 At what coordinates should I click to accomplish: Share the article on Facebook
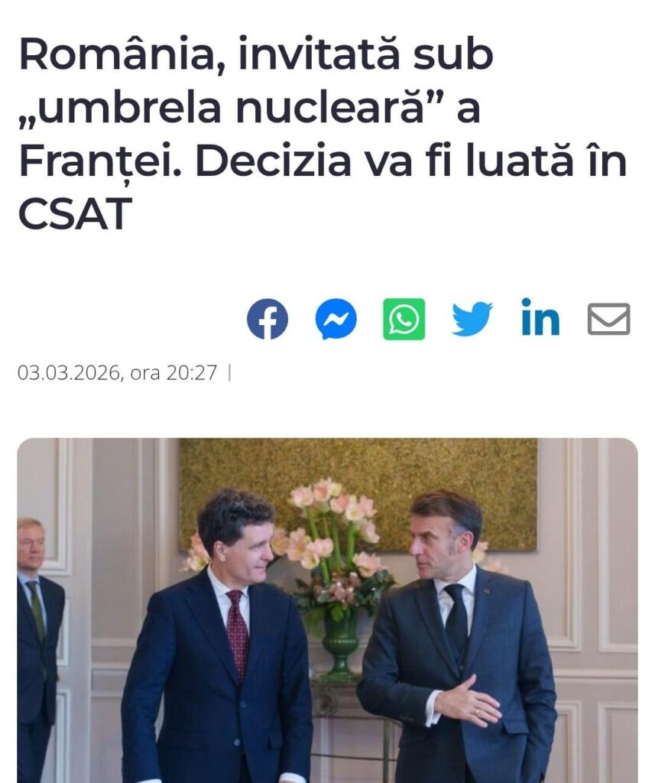pyautogui.click(x=267, y=319)
